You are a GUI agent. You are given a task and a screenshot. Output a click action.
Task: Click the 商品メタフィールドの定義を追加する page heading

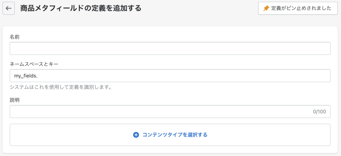point(81,8)
